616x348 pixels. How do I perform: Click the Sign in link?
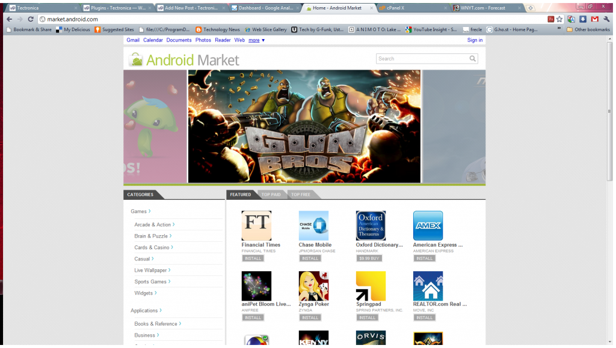pos(475,40)
